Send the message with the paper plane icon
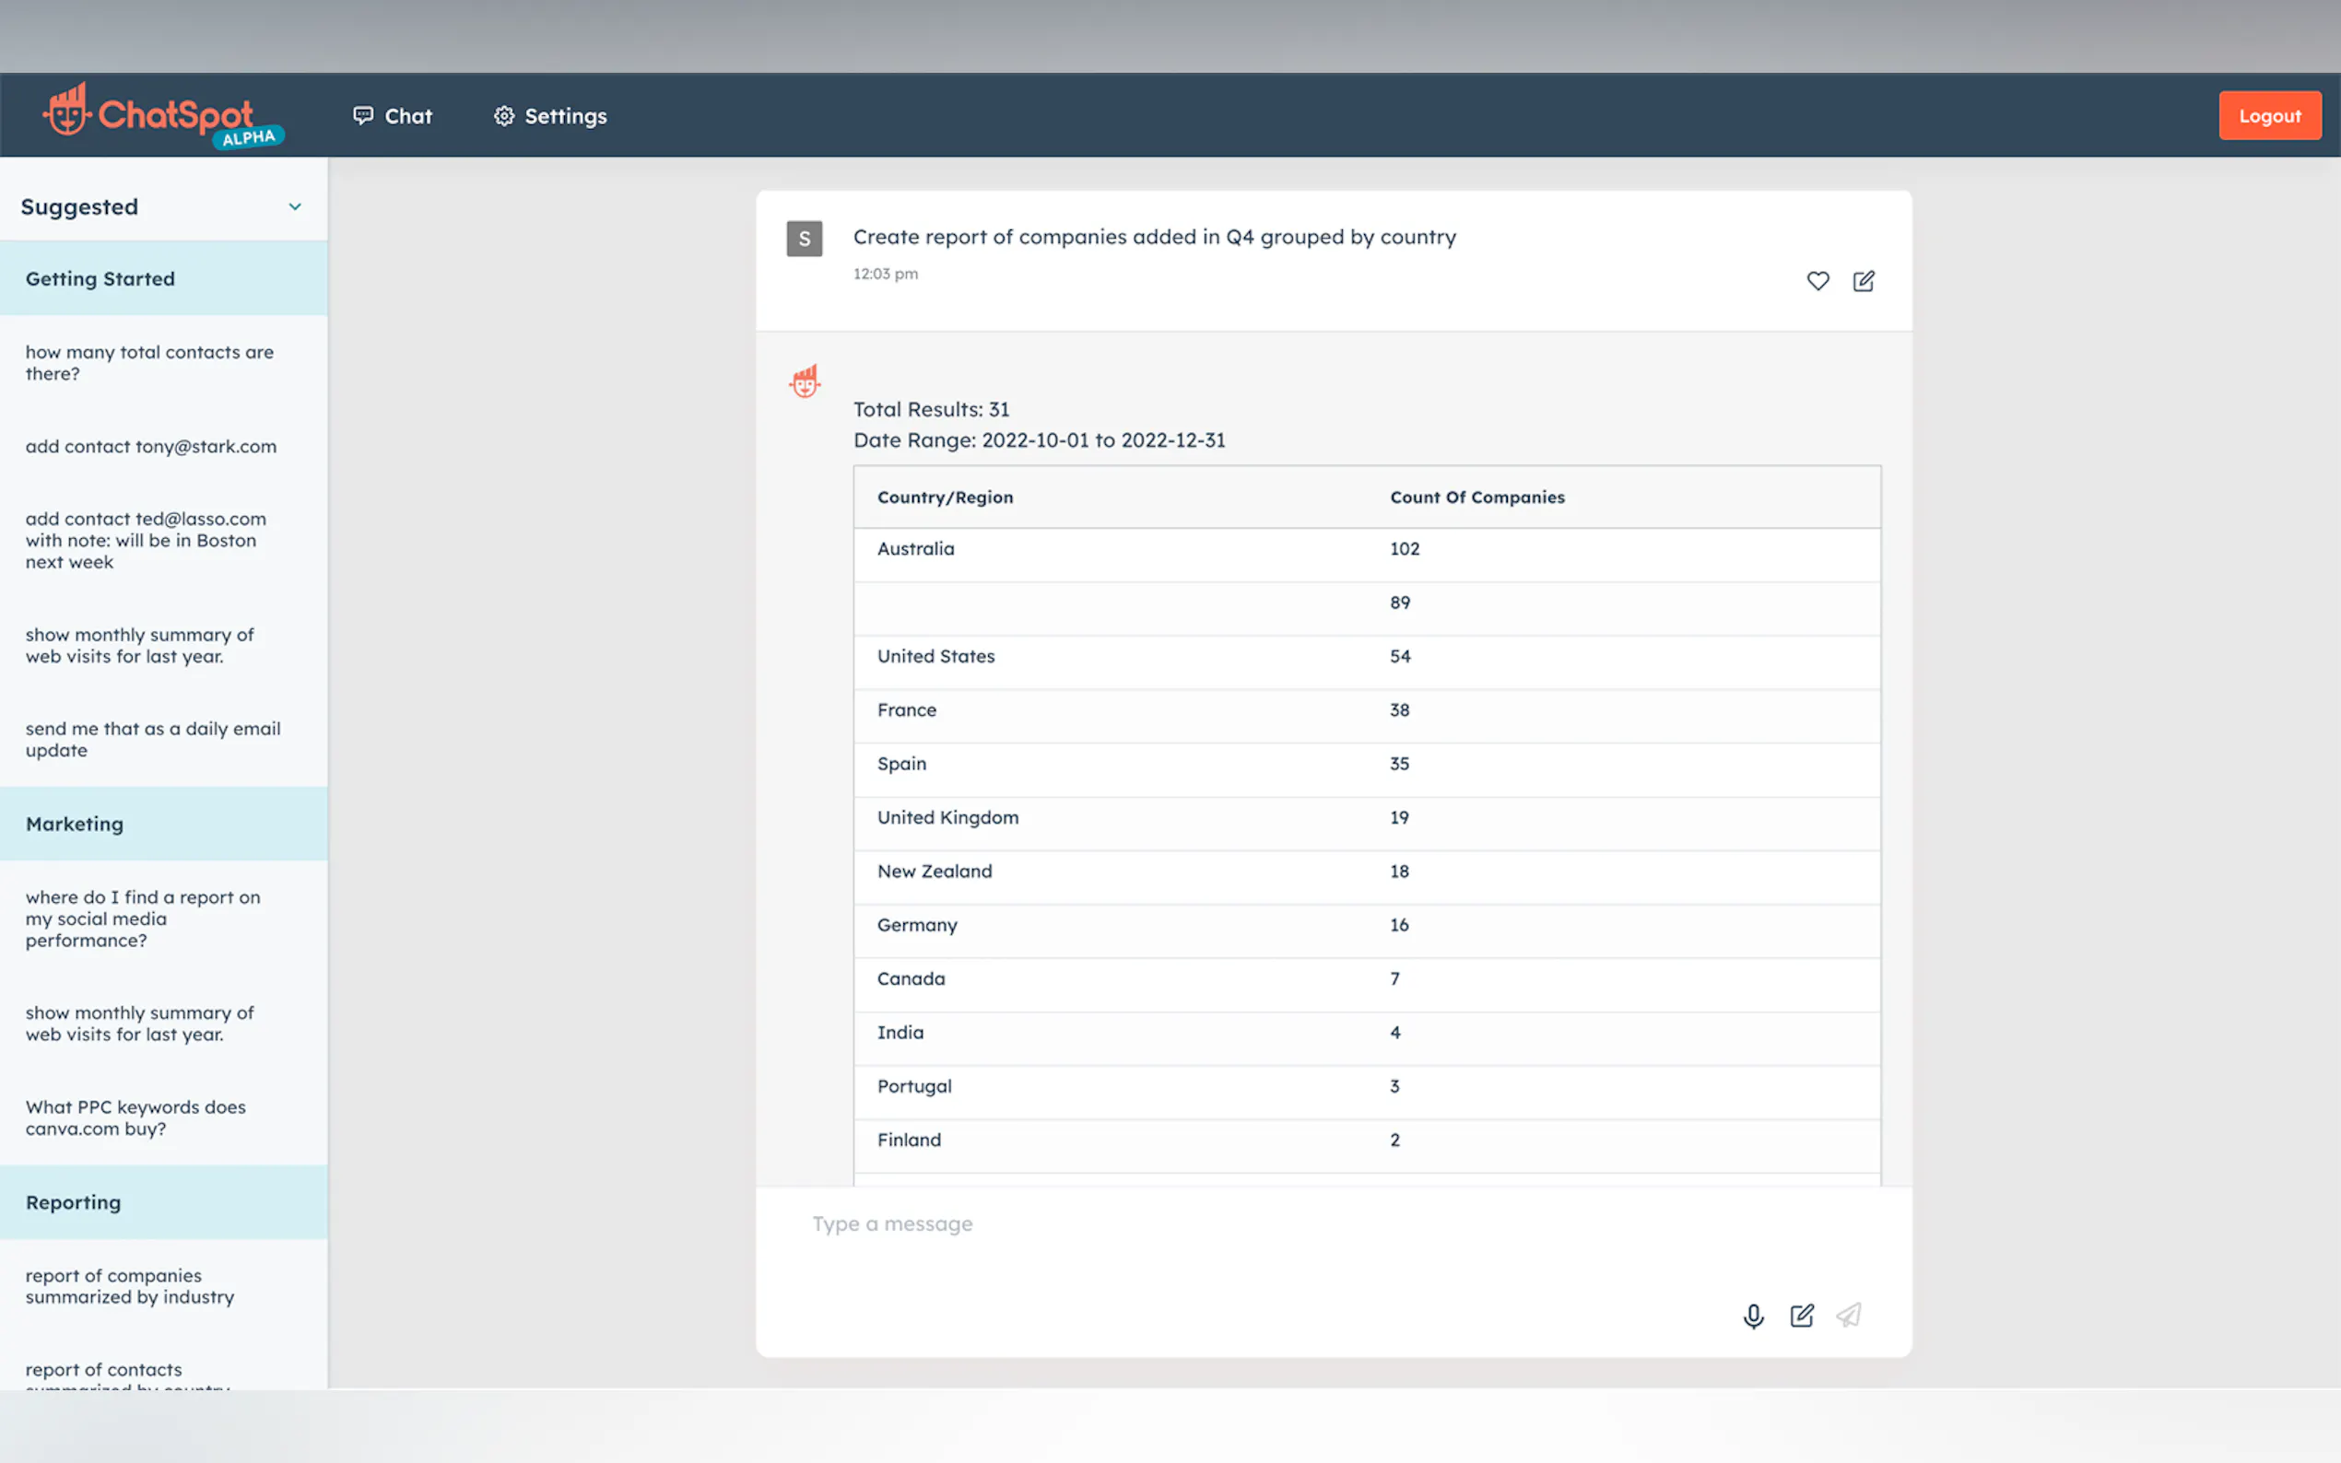 pos(1849,1315)
